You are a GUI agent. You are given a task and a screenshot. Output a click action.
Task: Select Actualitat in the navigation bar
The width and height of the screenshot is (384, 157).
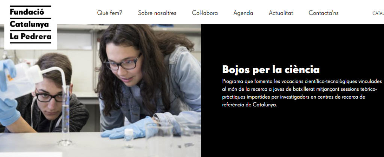pos(280,13)
